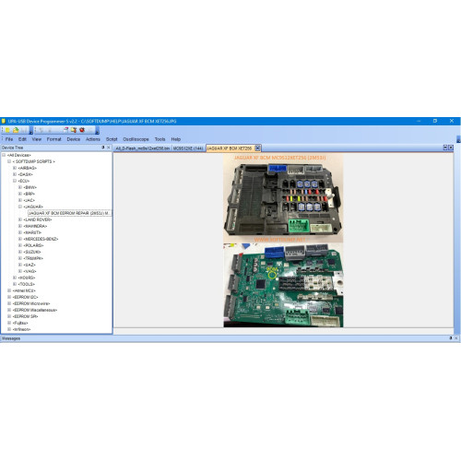
Task: Expand the MERCEDES-BENZ tree node
Action: 20,239
